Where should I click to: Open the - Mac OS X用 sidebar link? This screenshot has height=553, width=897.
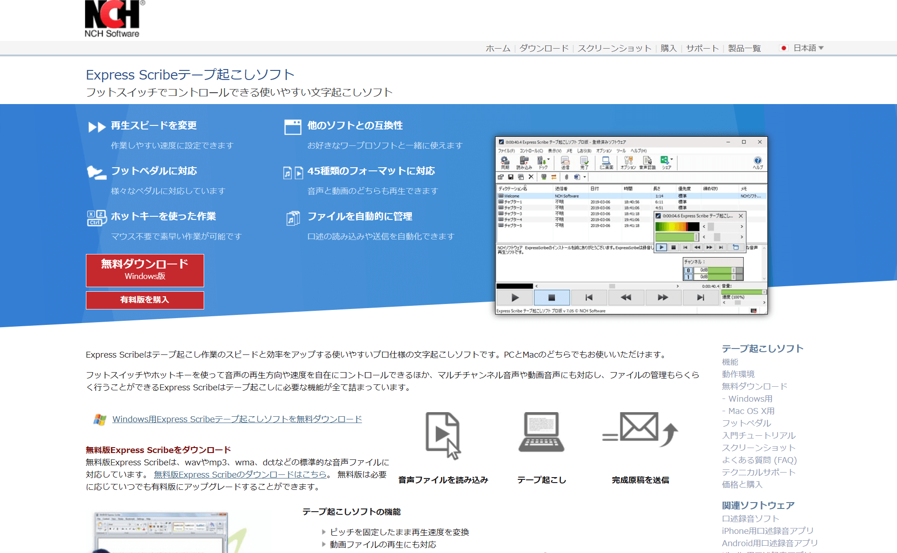click(748, 411)
